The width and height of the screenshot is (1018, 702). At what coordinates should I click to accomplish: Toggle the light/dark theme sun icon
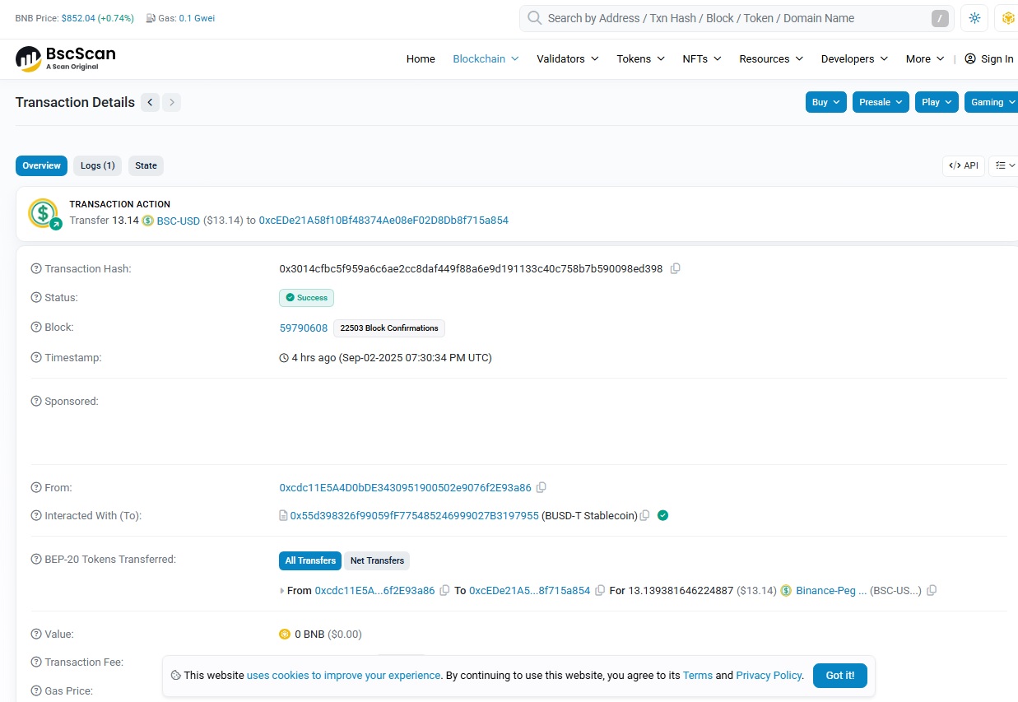[x=974, y=18]
